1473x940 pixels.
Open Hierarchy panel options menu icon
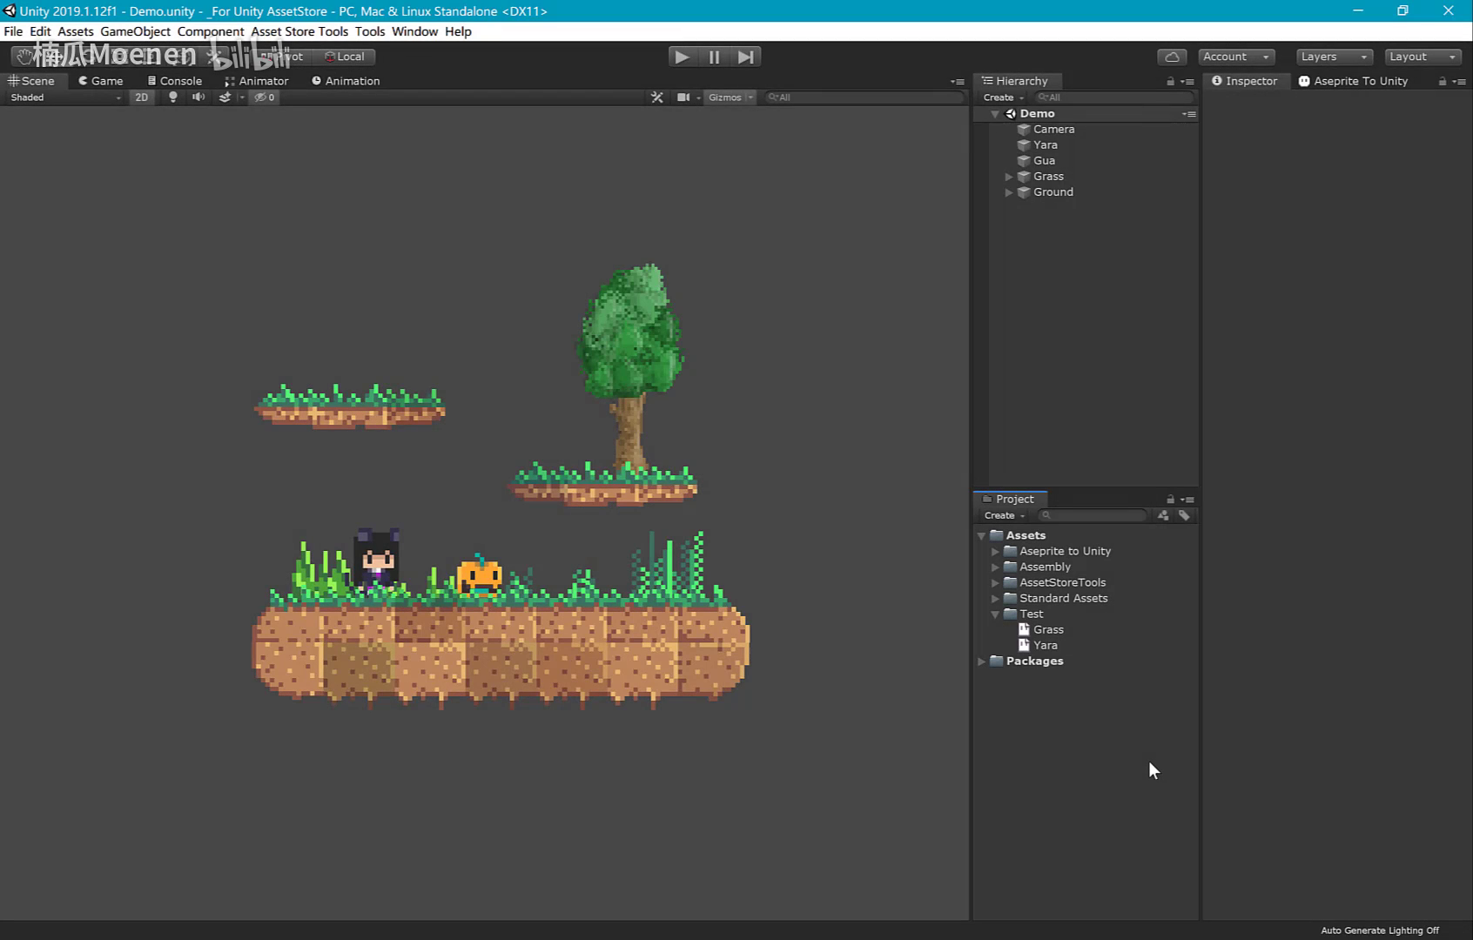tap(1187, 81)
